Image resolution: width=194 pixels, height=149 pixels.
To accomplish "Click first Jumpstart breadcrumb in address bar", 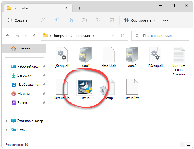I will point(61,36).
